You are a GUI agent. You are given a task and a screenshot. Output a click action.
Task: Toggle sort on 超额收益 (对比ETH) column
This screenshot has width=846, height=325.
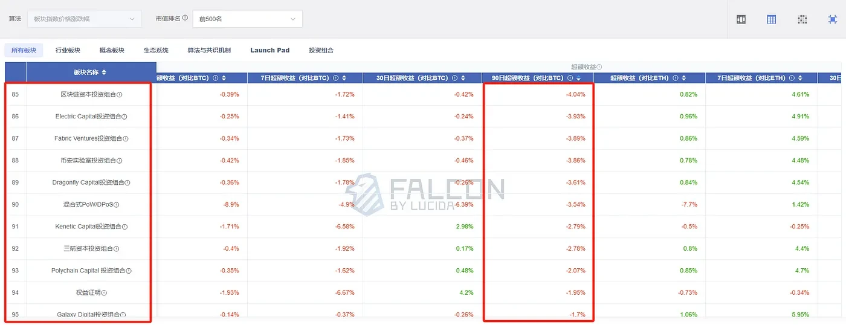(x=686, y=78)
